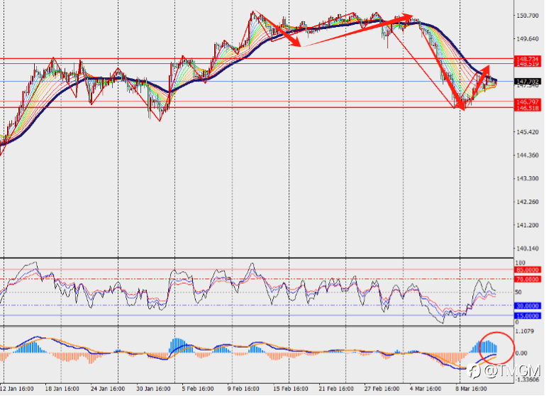The image size is (546, 396).
Task: Click the @TMGM watermark text
Action: [512, 371]
